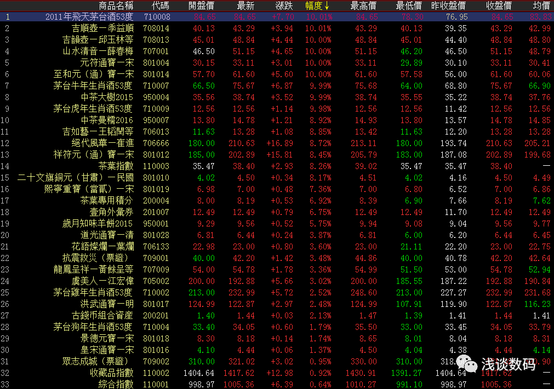
Task: Select row 至和元（通）寶一宋
Action: (277, 74)
